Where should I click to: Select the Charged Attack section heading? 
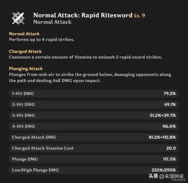tap(25, 51)
